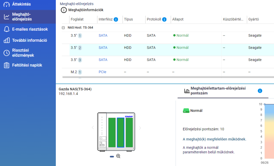Click SATA interface link for slot 2
274x166 pixels.
click(x=103, y=48)
